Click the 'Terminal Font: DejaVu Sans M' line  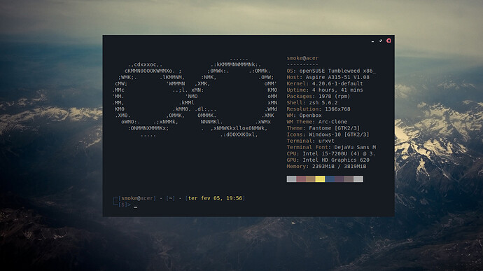coord(331,147)
